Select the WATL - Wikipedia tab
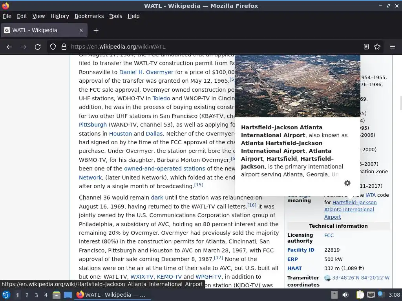The image size is (402, 301). (44, 30)
